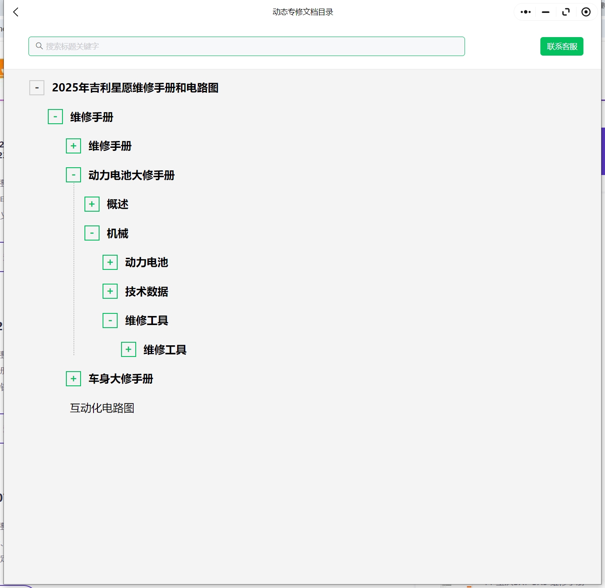Click the back arrow at top left
This screenshot has height=588, width=605.
point(16,12)
